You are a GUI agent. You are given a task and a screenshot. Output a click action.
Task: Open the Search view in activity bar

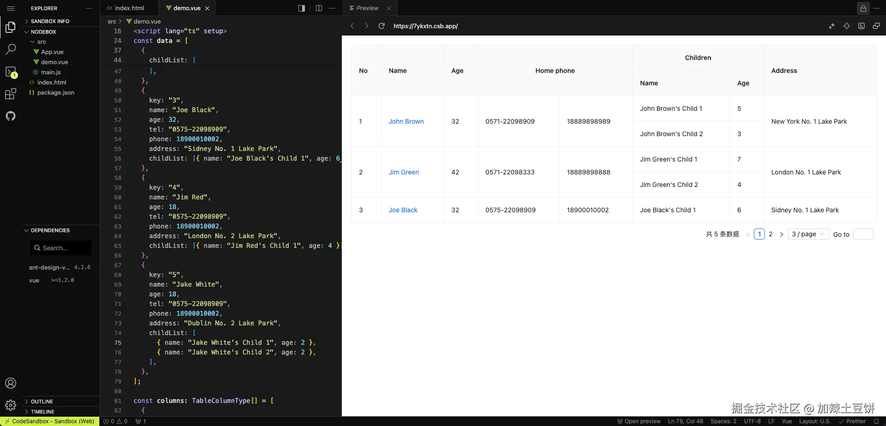[11, 49]
